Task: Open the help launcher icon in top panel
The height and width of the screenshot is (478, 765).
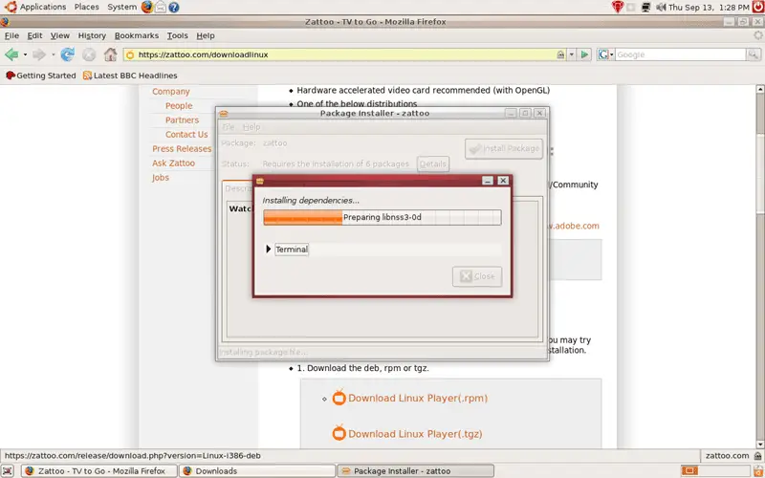Action: (173, 8)
